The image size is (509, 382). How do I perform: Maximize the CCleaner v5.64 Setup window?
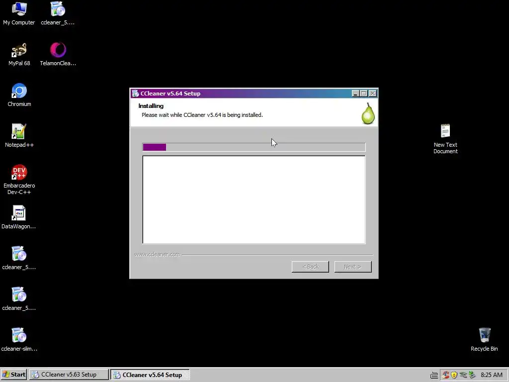364,94
